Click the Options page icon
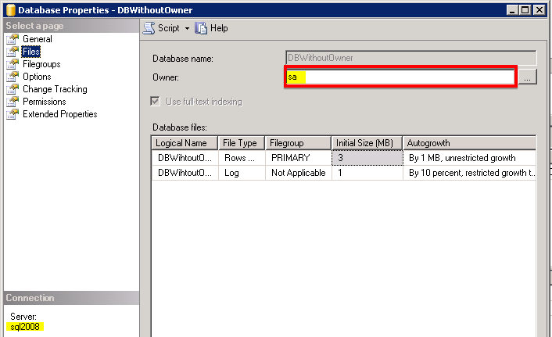552x337 pixels. 13,77
